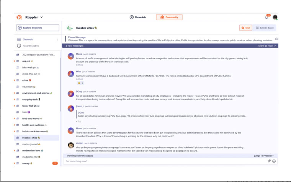Click the 2 new messages banner
Screen dimensions: 291x182
coord(170,46)
